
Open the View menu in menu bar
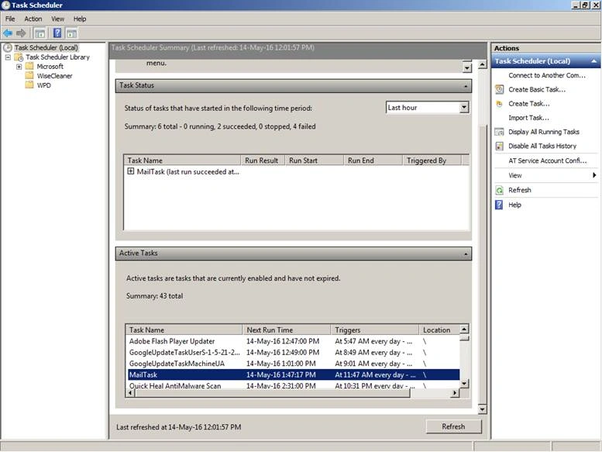pos(57,19)
